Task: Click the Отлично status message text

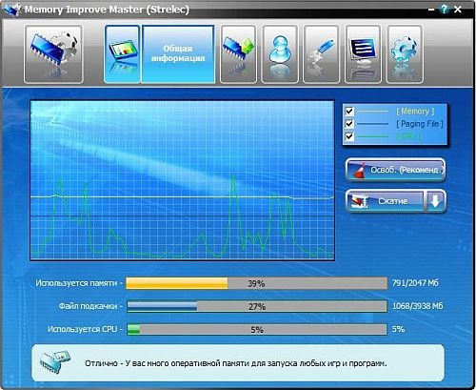Action: 236,363
